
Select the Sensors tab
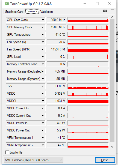32,11
